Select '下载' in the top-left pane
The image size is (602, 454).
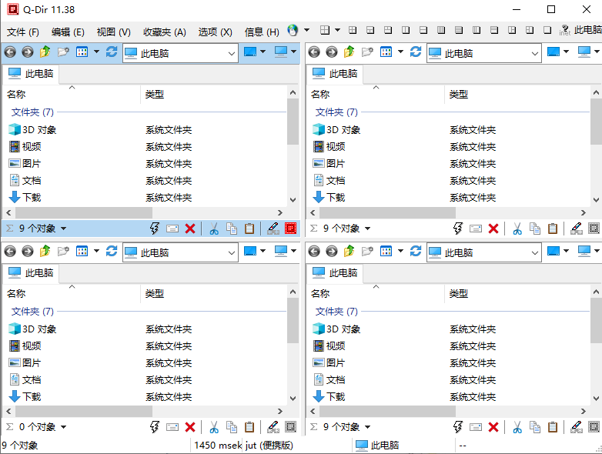pyautogui.click(x=25, y=197)
